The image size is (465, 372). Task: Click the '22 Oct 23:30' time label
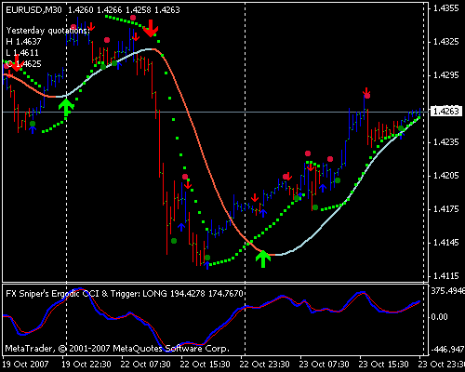pos(264,364)
